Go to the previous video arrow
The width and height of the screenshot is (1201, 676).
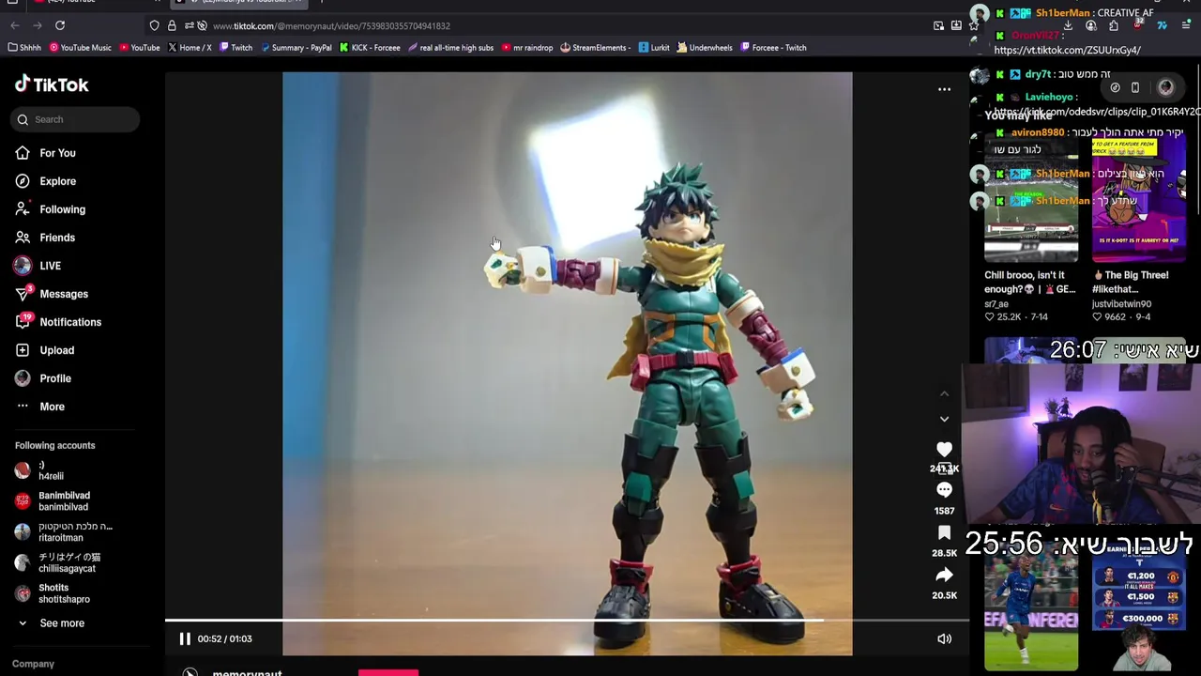944,393
